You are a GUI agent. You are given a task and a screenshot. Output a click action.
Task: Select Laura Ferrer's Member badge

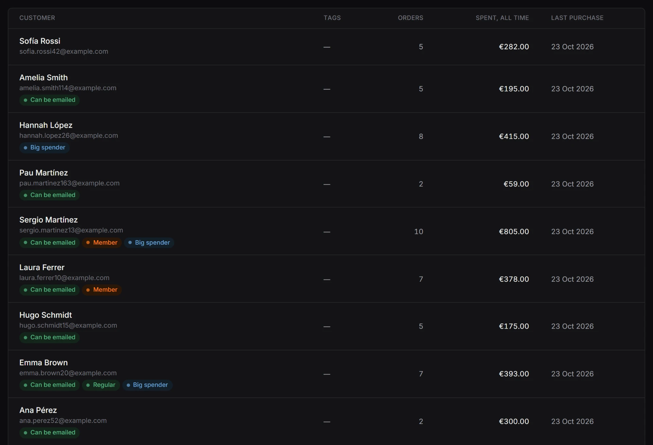click(102, 290)
